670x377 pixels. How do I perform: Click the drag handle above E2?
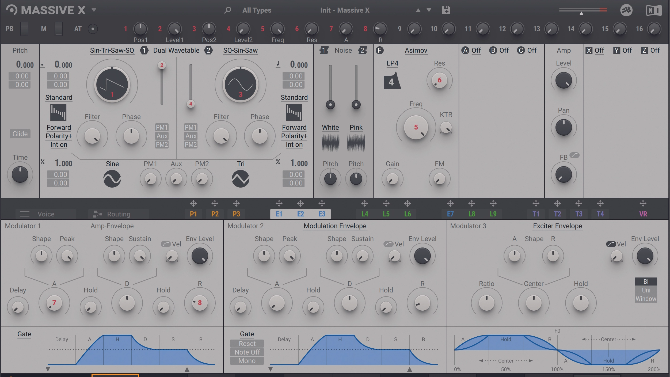point(300,204)
